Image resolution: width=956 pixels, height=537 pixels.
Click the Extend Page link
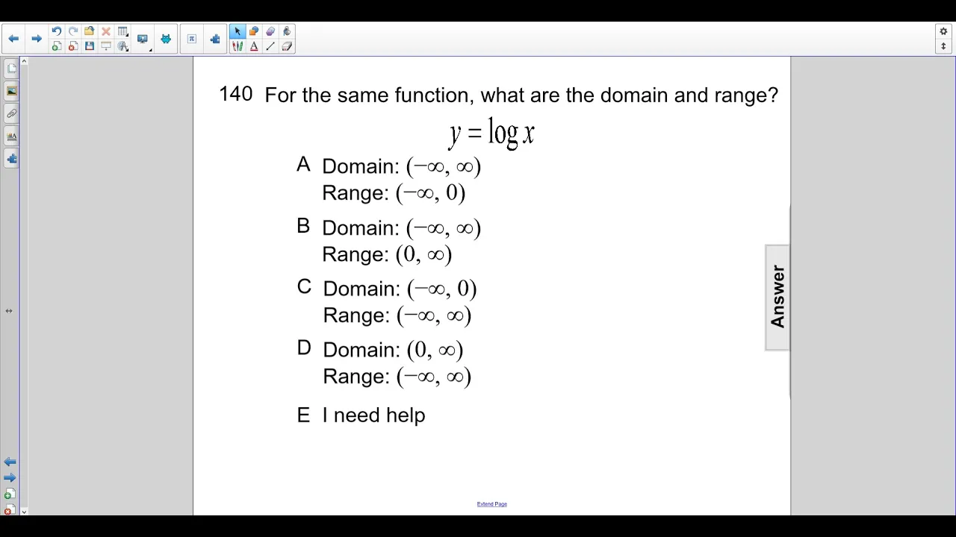(x=491, y=504)
